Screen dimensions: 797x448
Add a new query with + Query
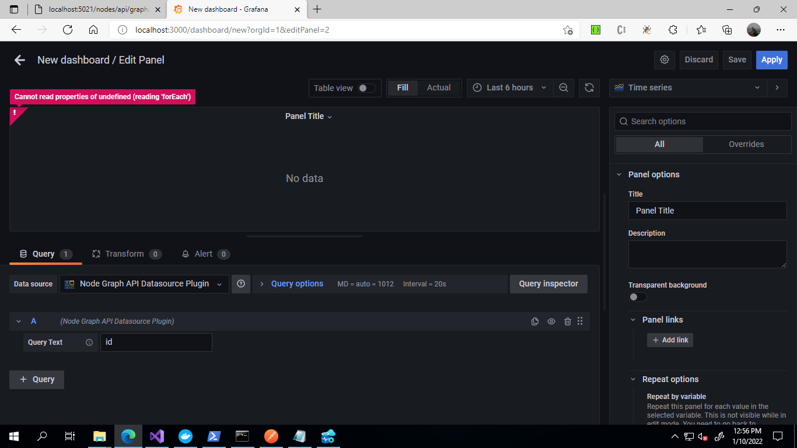[37, 379]
